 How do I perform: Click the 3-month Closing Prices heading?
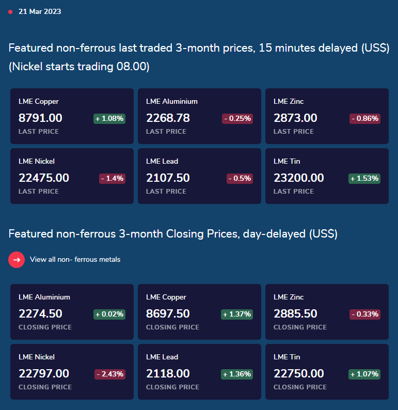click(173, 234)
